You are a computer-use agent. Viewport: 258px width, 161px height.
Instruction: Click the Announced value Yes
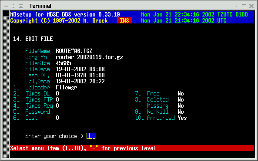tap(182, 118)
